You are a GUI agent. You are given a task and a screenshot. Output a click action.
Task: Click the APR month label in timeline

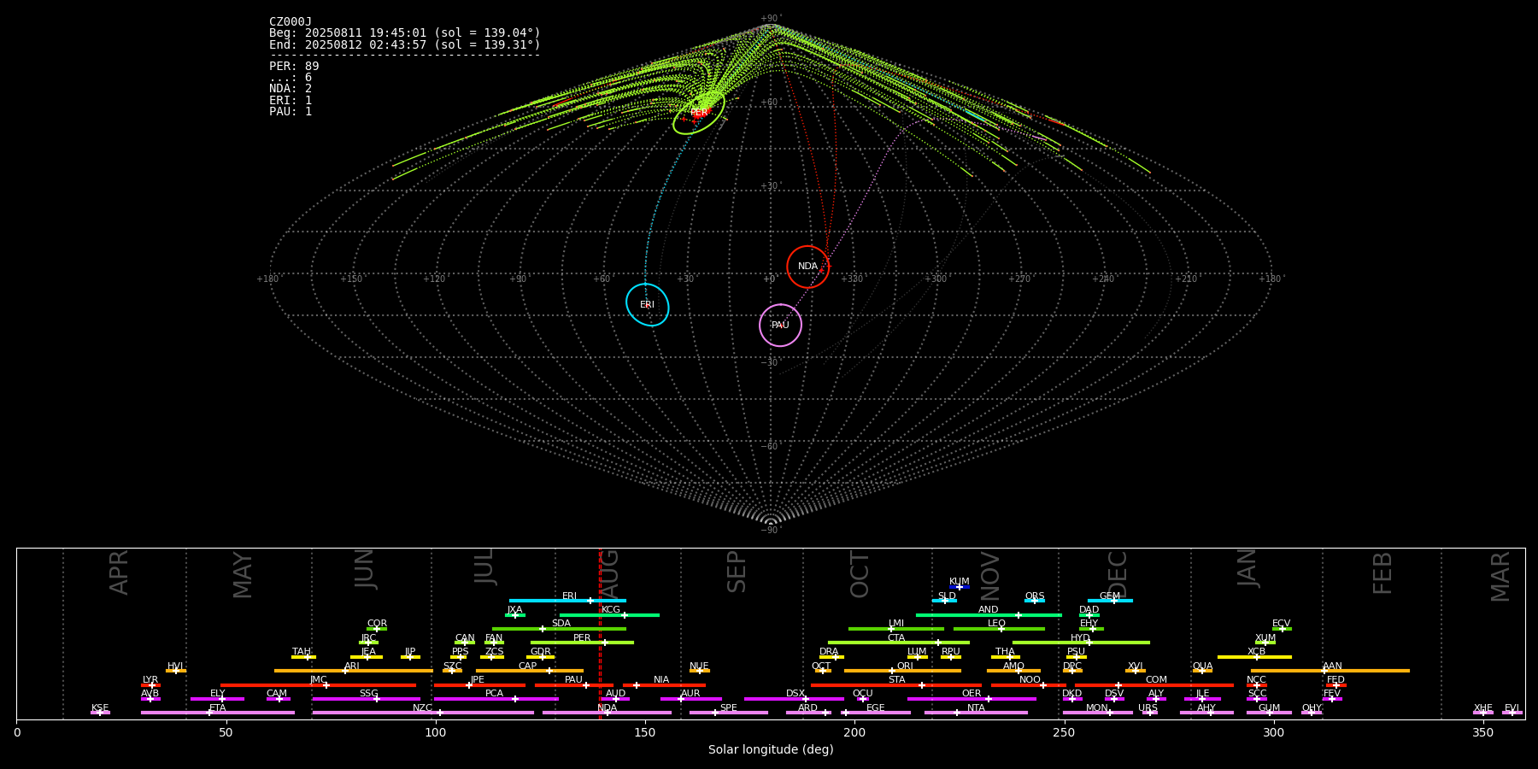[120, 572]
